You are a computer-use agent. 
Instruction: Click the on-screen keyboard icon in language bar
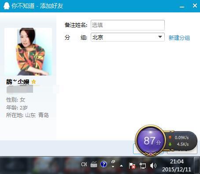94,164
